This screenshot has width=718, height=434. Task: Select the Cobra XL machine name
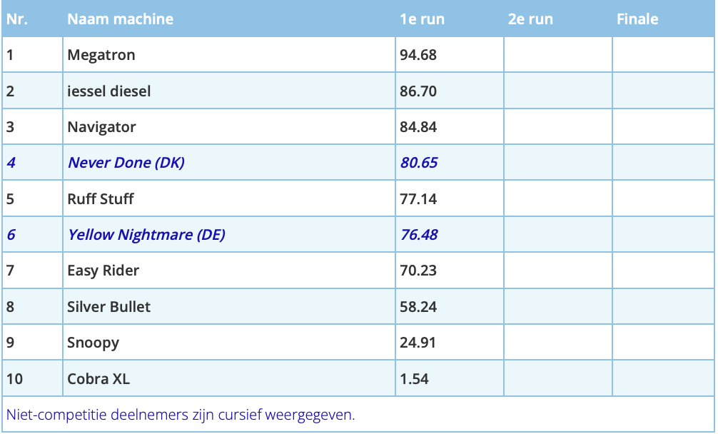coord(98,379)
